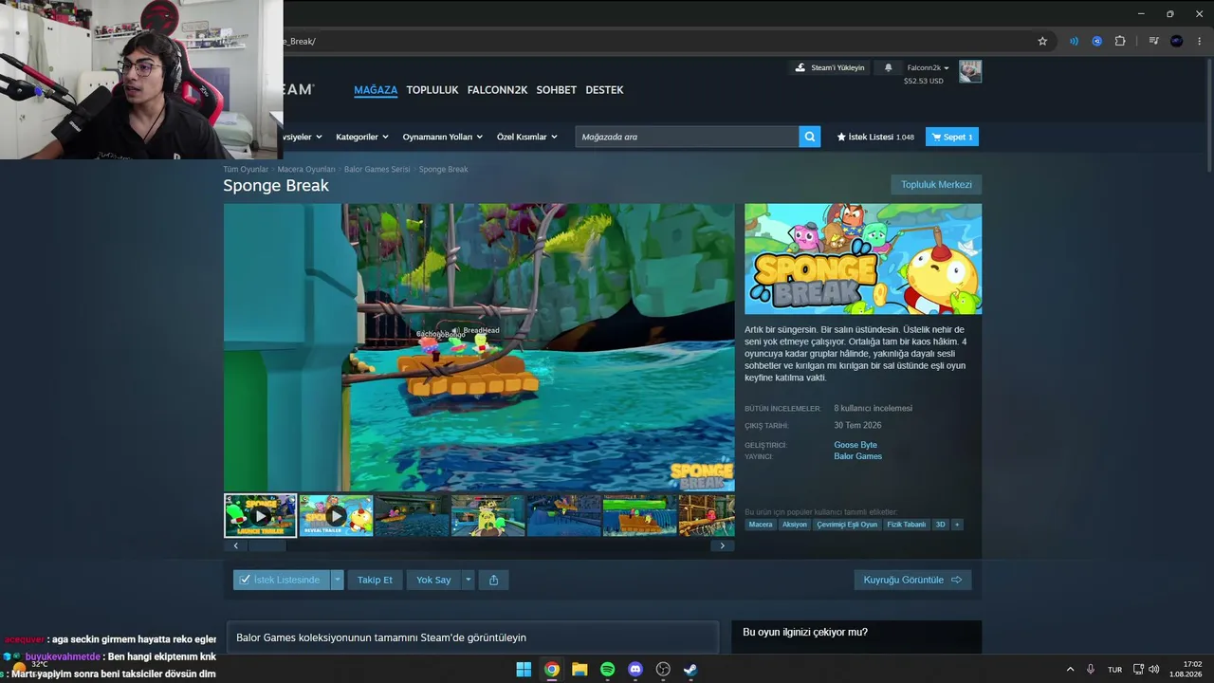The image size is (1214, 683).
Task: Open the browser extensions puzzle-piece menu
Action: [1120, 41]
